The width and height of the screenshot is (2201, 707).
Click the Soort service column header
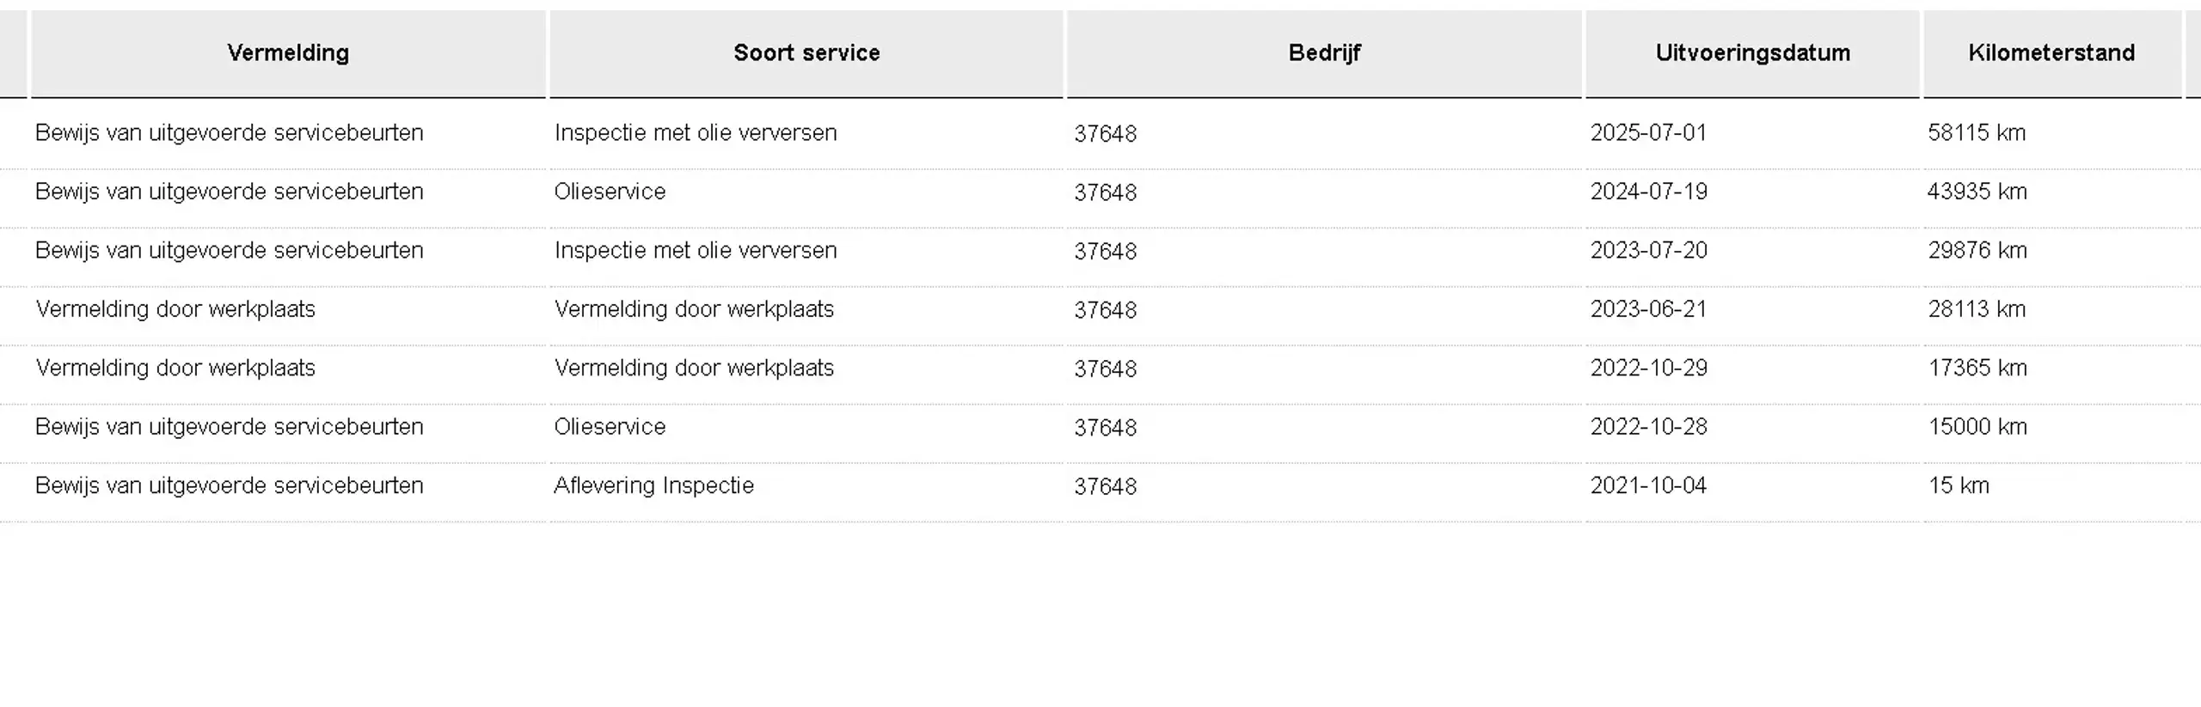coord(806,53)
